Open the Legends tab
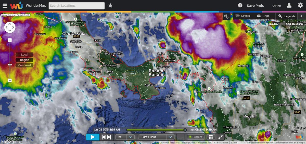The height and width of the screenshot is (144, 306). tap(287, 16)
